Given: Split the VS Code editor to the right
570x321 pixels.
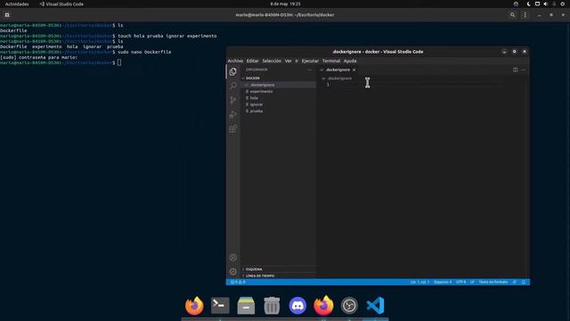Looking at the screenshot, I should pyautogui.click(x=515, y=70).
